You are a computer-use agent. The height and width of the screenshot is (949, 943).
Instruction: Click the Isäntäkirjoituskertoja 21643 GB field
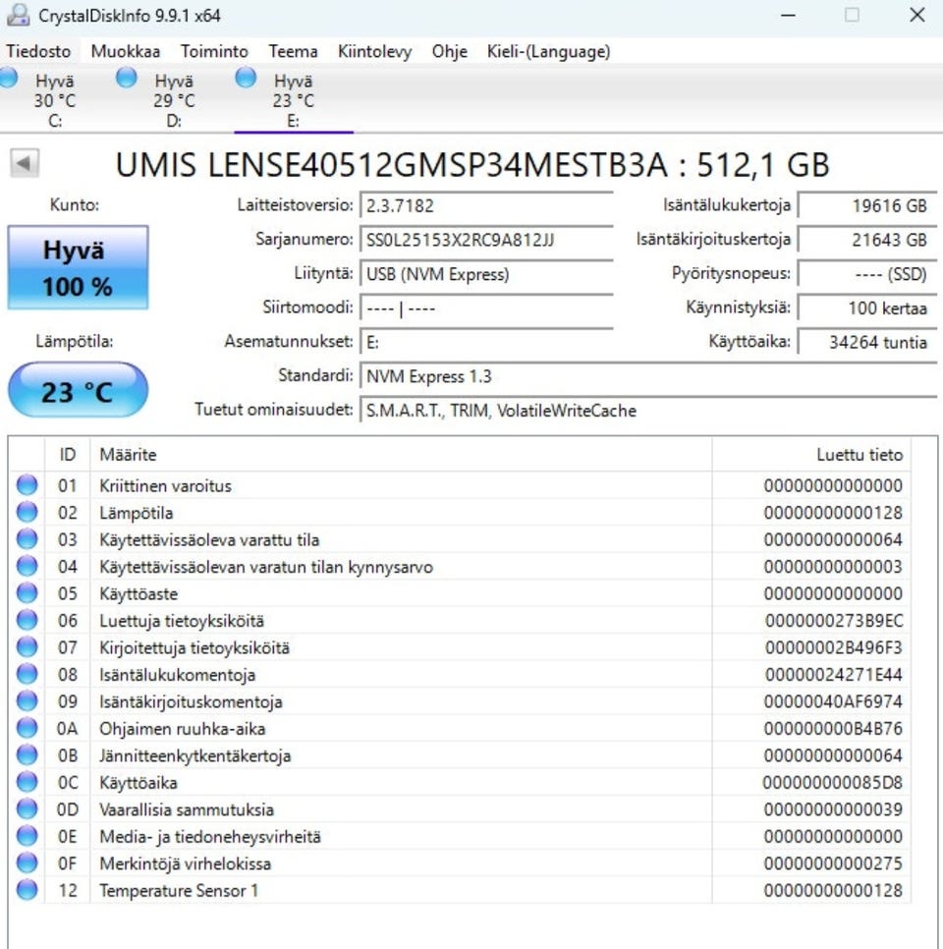point(868,241)
